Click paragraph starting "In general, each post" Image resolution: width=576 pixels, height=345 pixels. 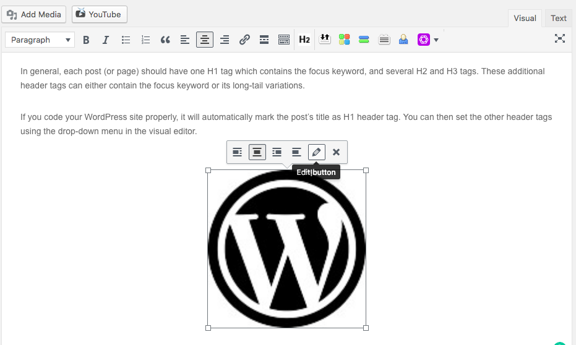[283, 78]
